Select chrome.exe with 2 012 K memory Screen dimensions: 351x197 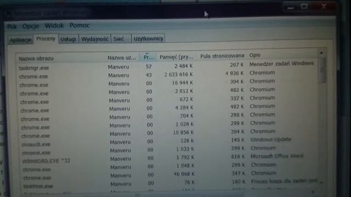pyautogui.click(x=167, y=91)
